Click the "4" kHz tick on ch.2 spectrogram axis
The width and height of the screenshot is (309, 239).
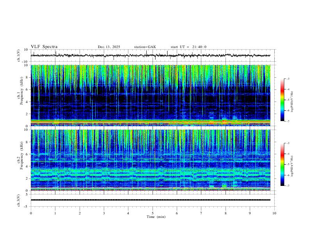coord(27,166)
